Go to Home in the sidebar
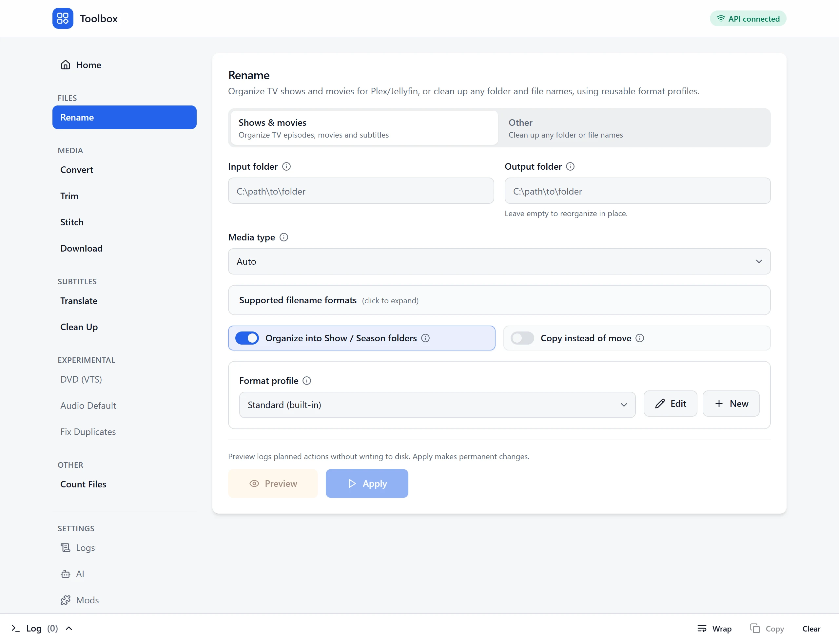The image size is (839, 642). (x=124, y=65)
